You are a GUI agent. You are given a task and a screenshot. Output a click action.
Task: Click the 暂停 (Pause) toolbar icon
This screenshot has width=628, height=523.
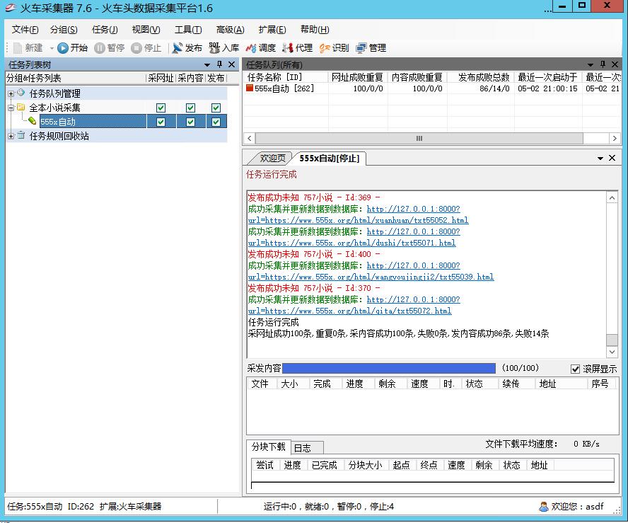[107, 48]
